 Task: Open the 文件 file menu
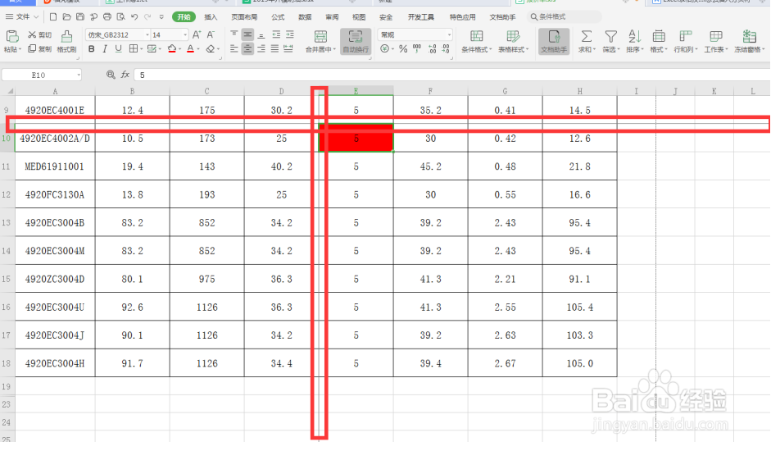[22, 16]
